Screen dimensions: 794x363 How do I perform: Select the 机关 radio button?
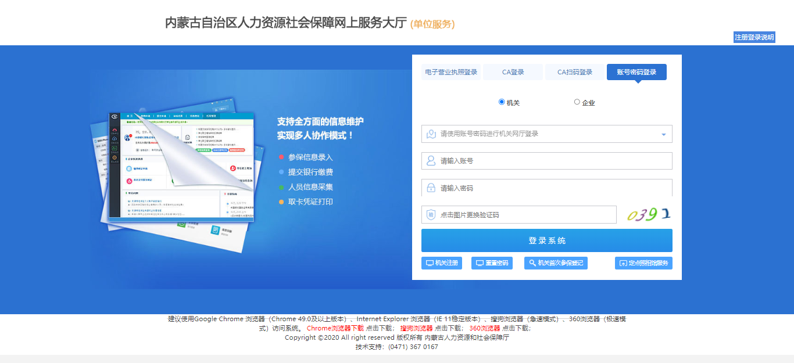pyautogui.click(x=502, y=102)
